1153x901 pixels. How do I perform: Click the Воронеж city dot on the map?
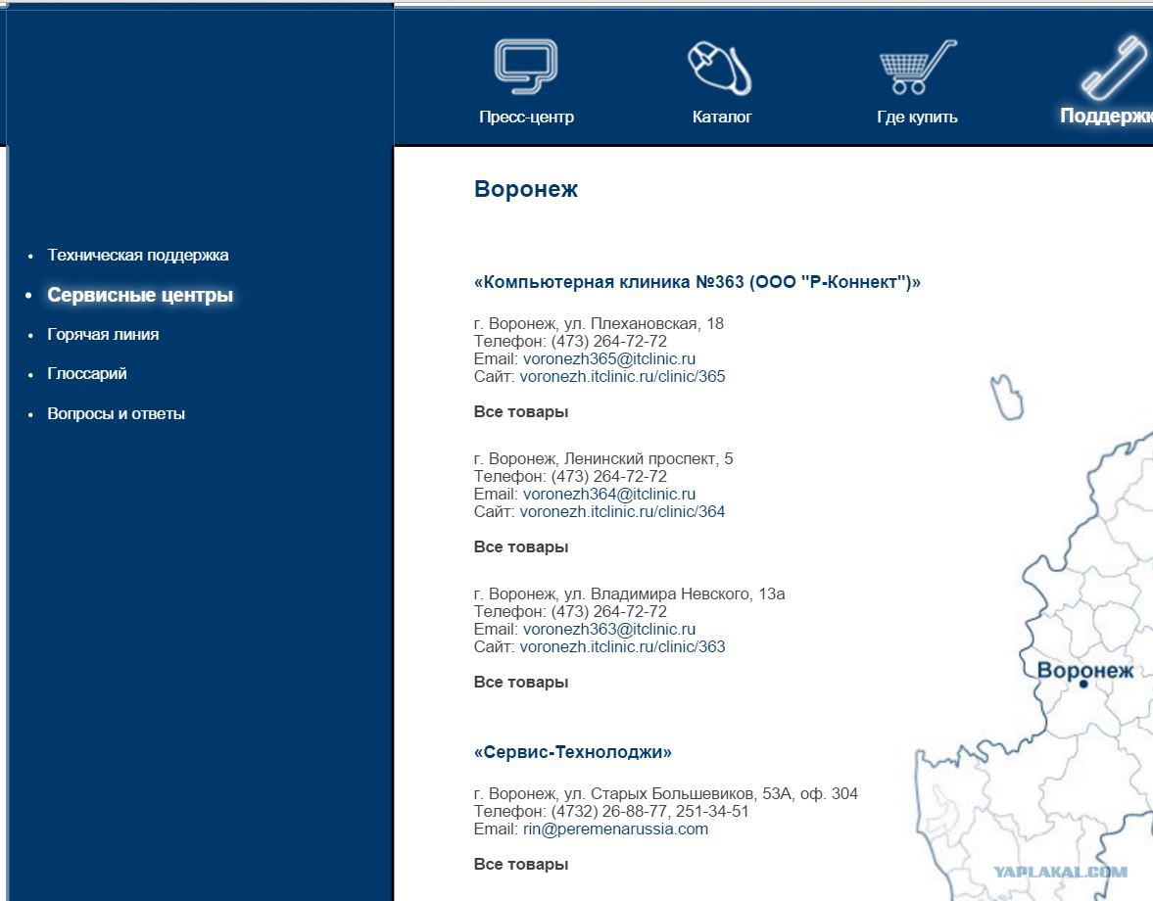click(x=1083, y=685)
